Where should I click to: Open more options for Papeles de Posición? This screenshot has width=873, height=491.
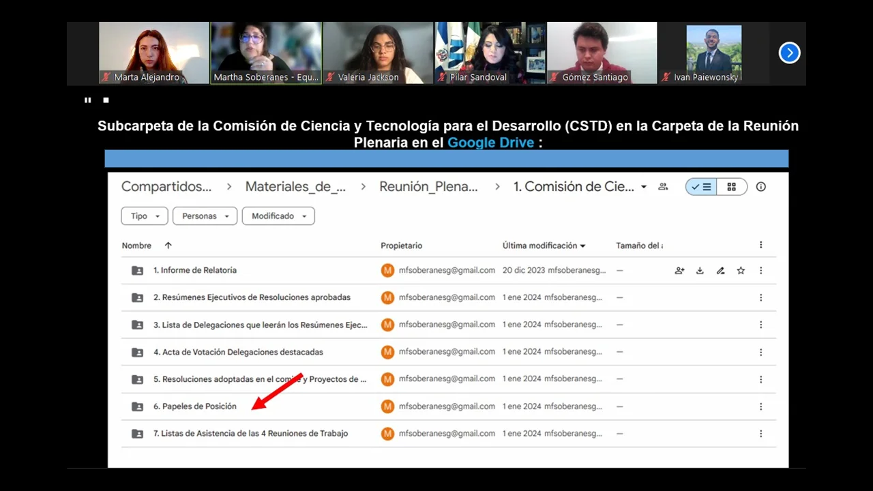[761, 406]
